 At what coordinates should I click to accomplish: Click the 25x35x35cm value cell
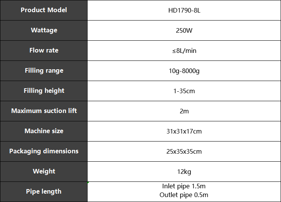click(184, 151)
